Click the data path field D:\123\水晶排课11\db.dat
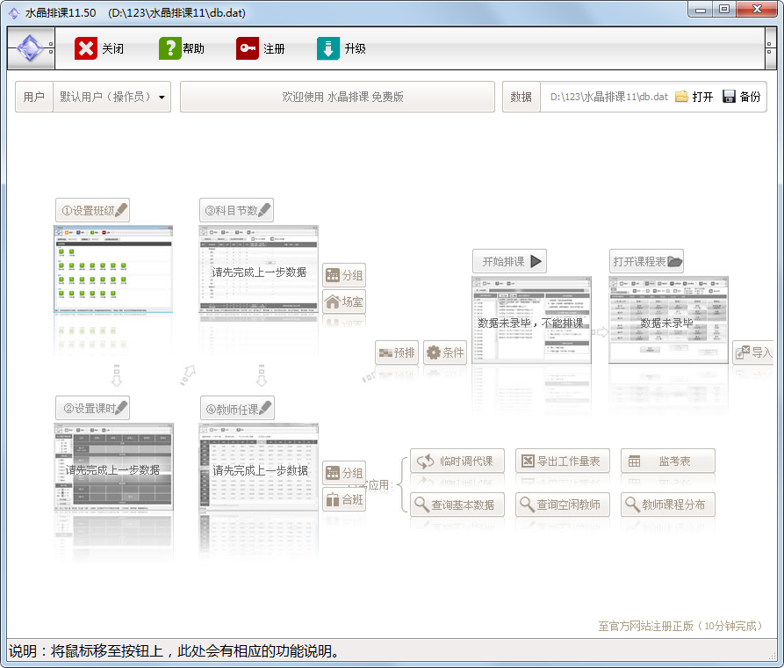This screenshot has height=668, width=784. 609,97
